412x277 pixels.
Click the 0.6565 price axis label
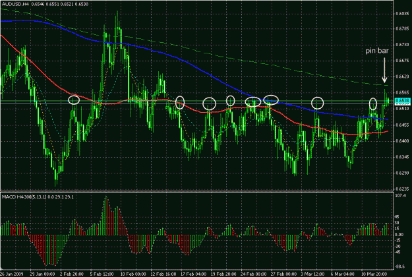(402, 93)
